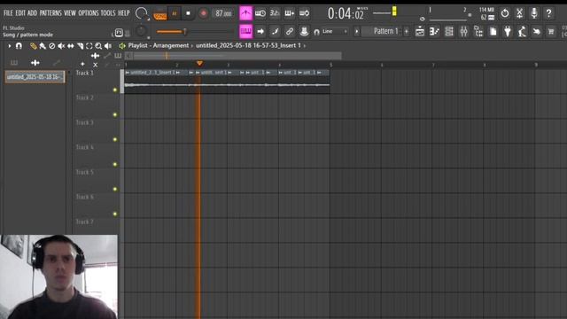Open the Playlist view icon
Screen dimensions: 567x319
tap(420, 32)
